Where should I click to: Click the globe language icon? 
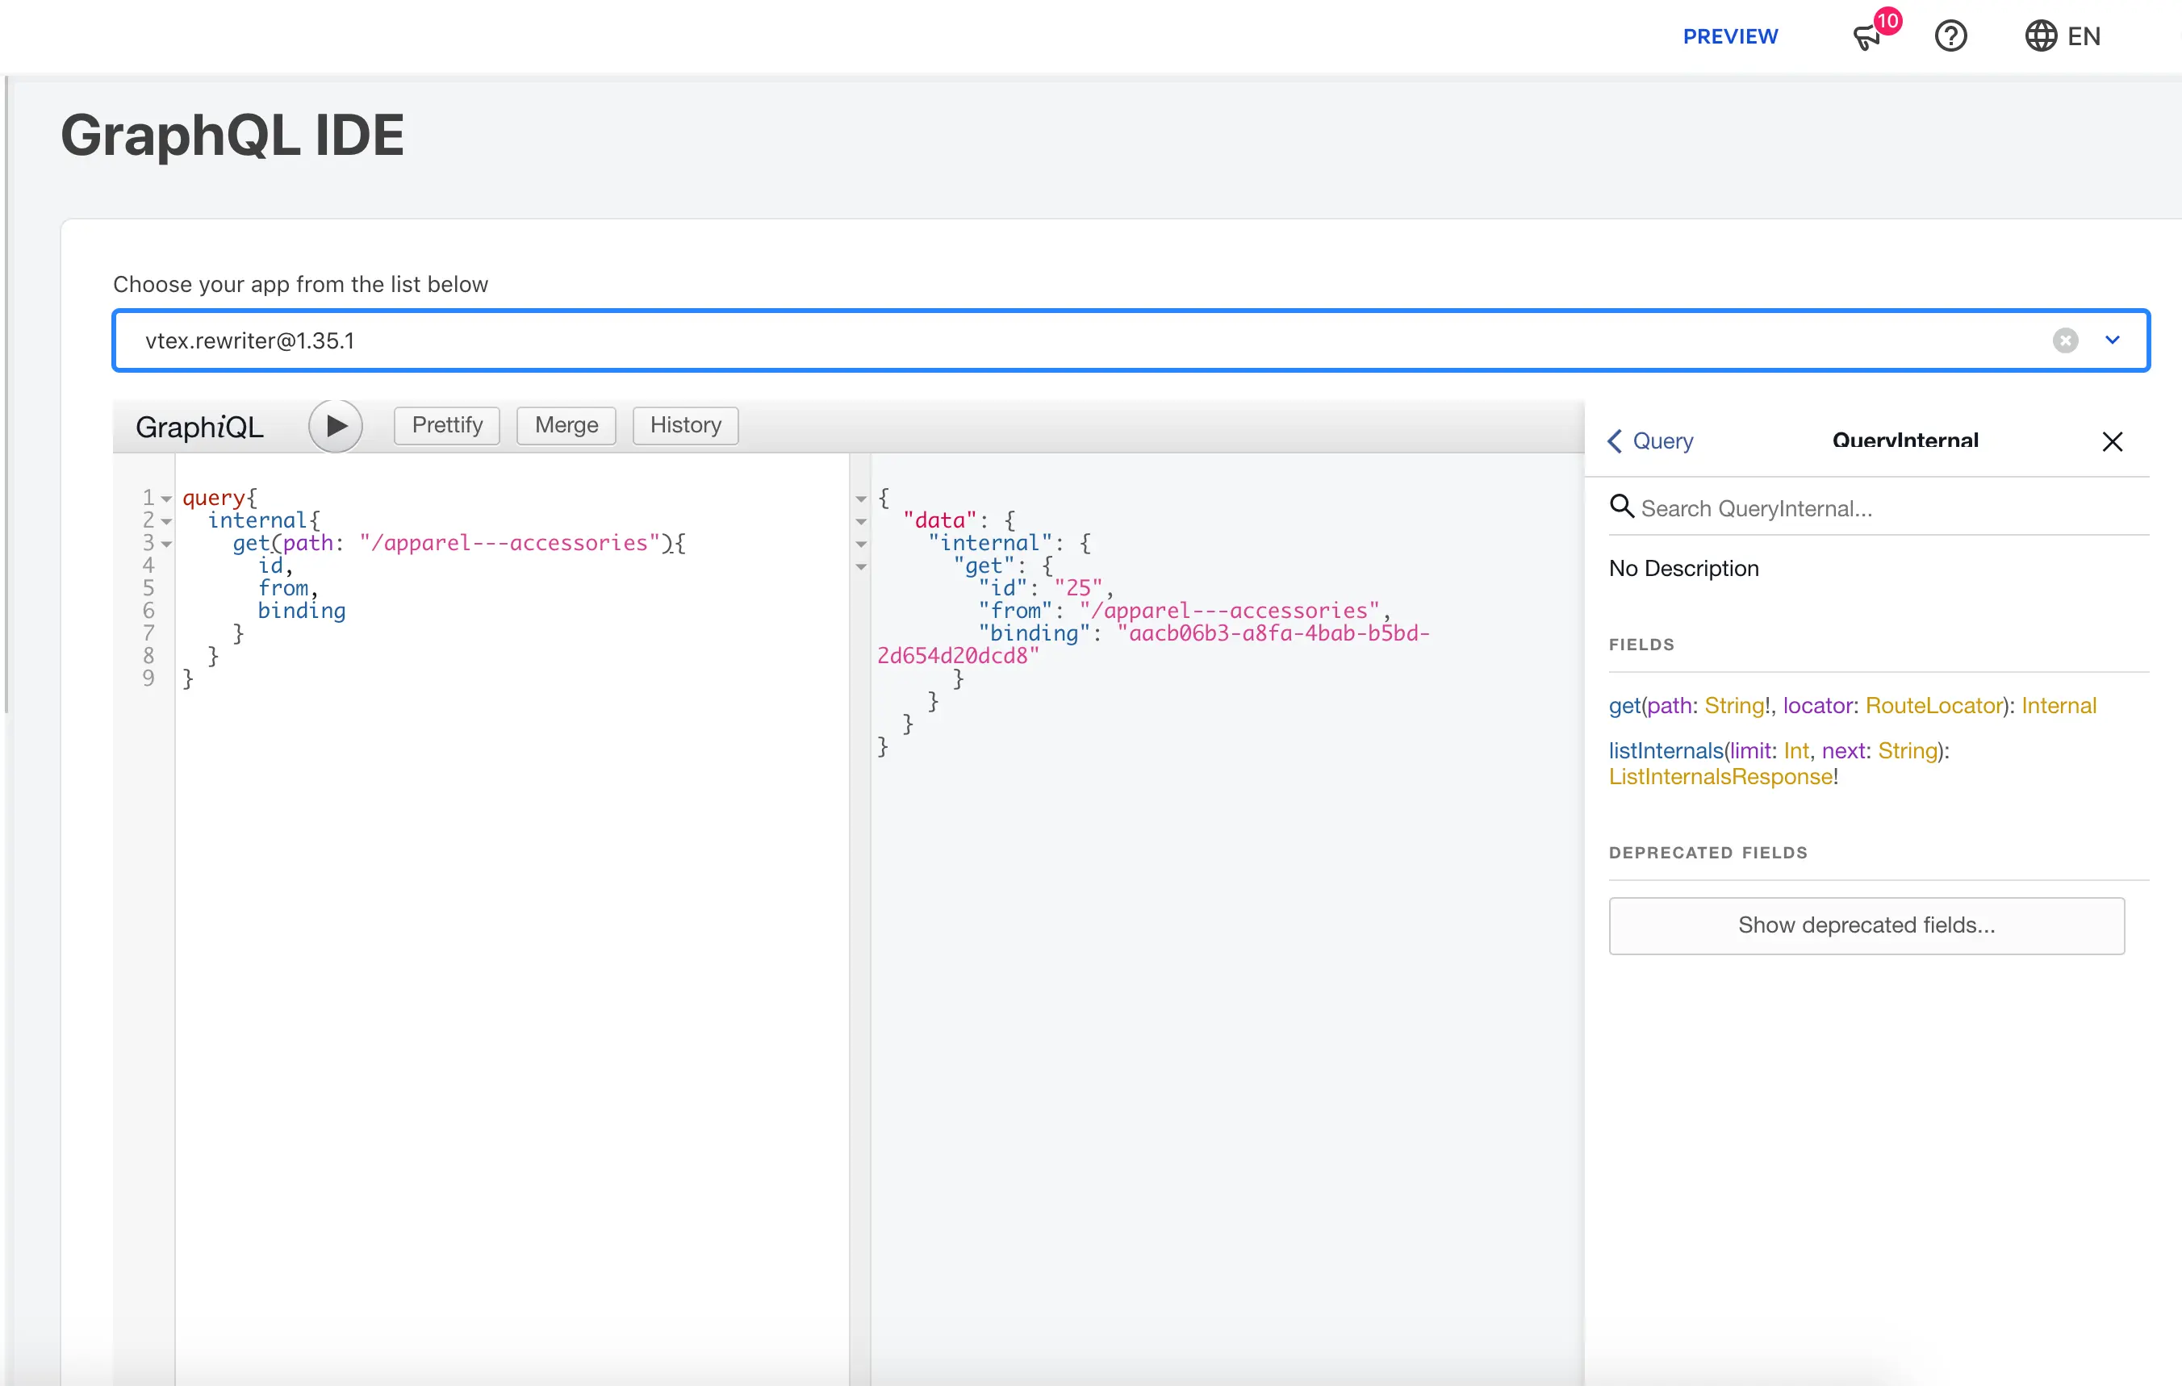coord(2040,36)
